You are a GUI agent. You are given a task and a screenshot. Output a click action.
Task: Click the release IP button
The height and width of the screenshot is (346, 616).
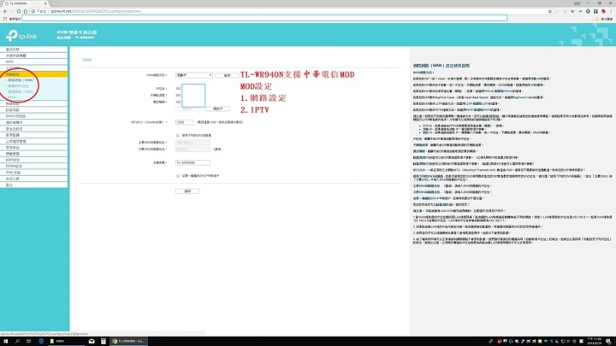[x=217, y=108]
